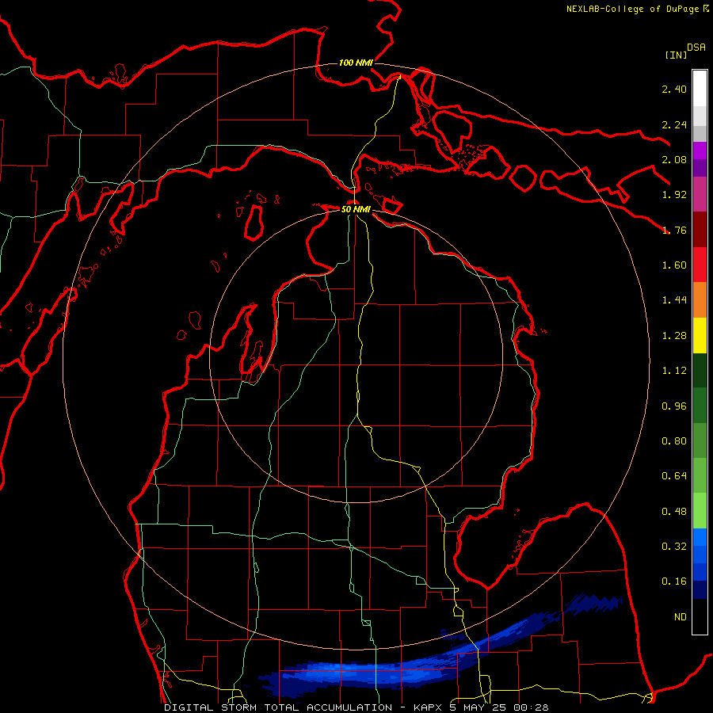Viewport: 713px width, 713px height.
Task: Select the 0.80 legend value
Action: click(674, 441)
